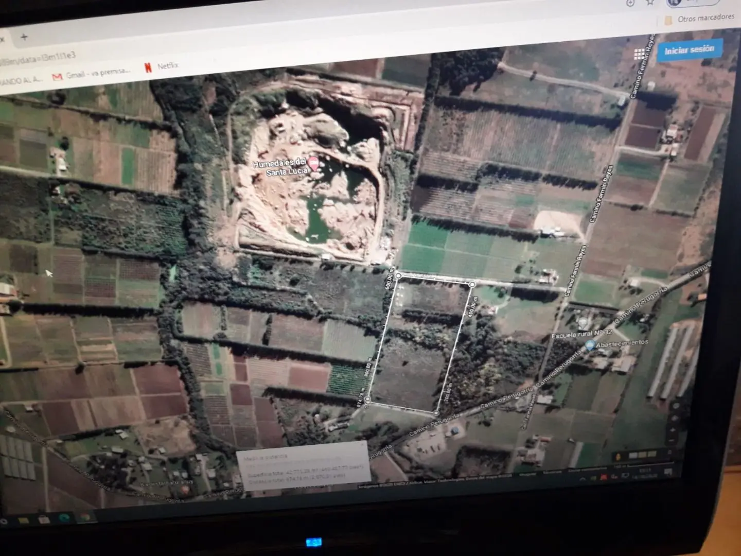Open the Google apps grid icon

639,54
